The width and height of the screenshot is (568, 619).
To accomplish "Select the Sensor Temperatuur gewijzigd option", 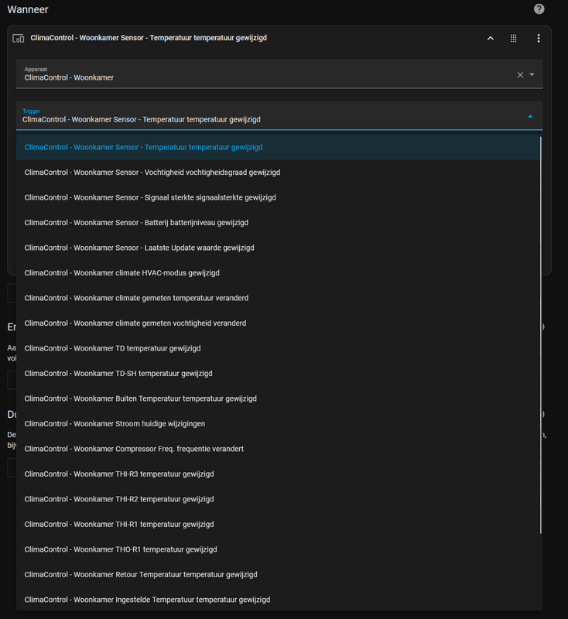I will [x=143, y=147].
